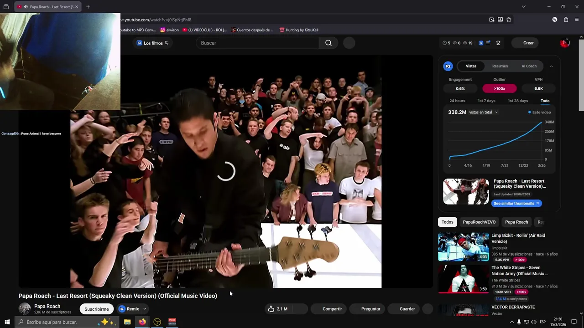Open the account avatar at top right

565,43
